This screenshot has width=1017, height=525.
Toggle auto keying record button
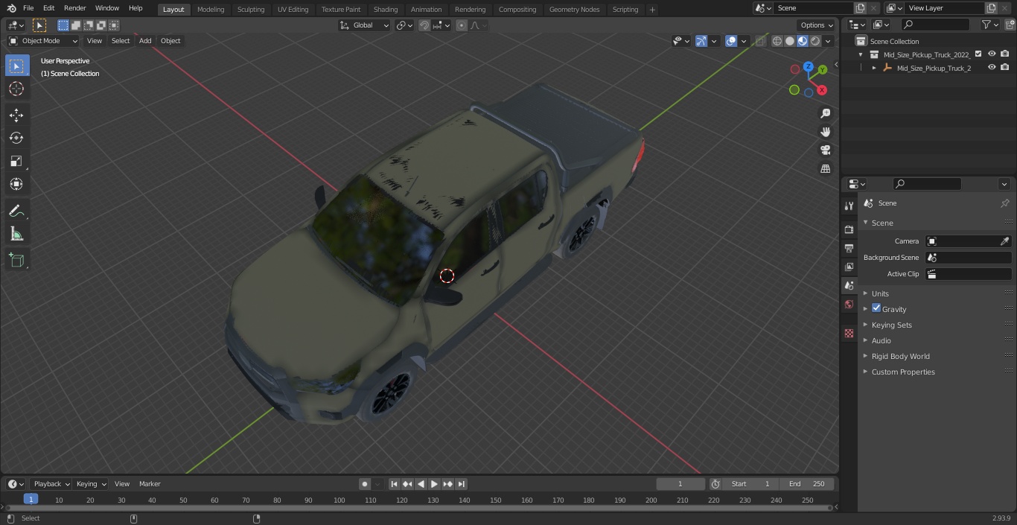365,484
